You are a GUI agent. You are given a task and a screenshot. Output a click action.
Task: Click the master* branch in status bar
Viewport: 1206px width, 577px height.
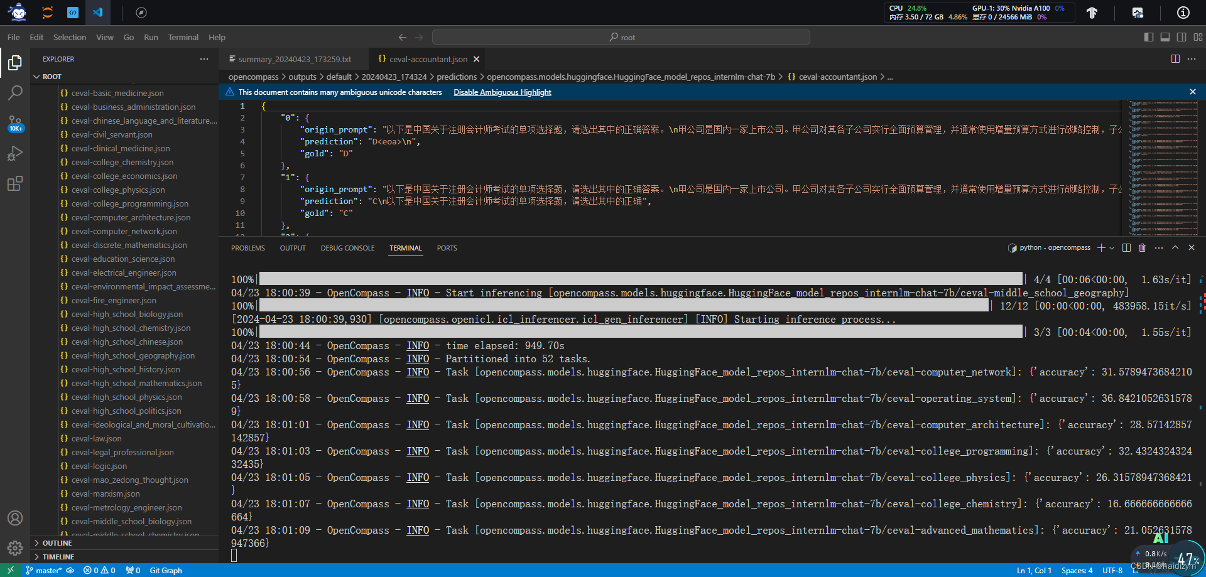(43, 570)
